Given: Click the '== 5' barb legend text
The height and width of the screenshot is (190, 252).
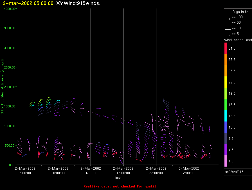Looking at the screenshot, I should [235, 34].
